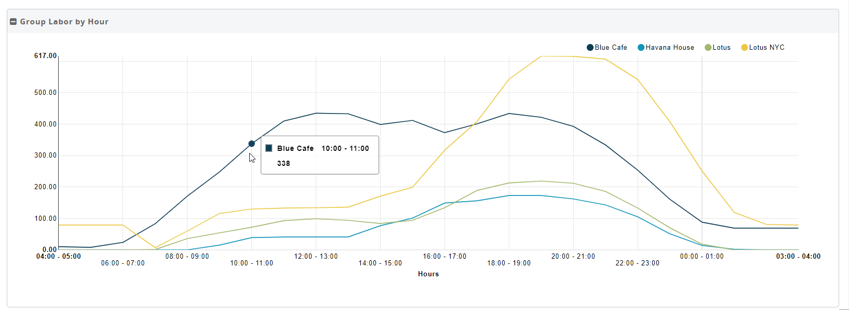Click the 22:00 - 23:00 hour label
Screen dimensions: 849x310
[637, 263]
